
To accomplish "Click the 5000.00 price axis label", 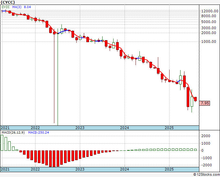I will pos(209,22).
